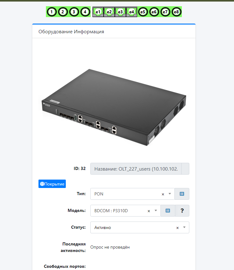
Task: Select port e8 circle icon
Action: point(176,12)
